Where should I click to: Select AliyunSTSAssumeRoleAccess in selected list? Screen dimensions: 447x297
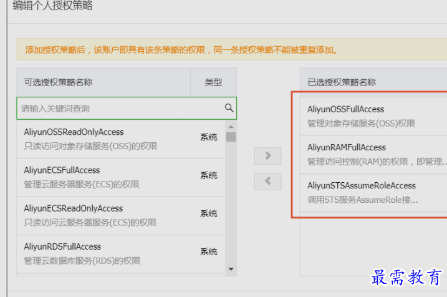(x=373, y=193)
